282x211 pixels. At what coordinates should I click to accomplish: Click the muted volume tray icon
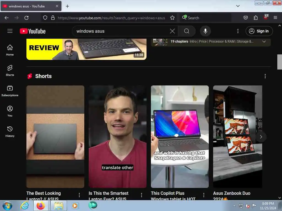tap(248, 206)
